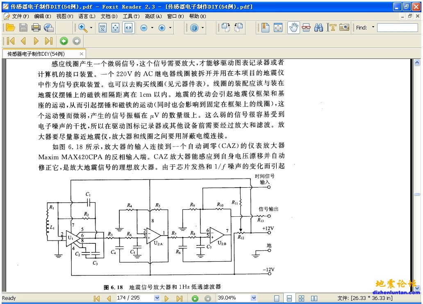Click the Print icon in the toolbar
Viewport: 423px width, 304px height.
point(36,27)
